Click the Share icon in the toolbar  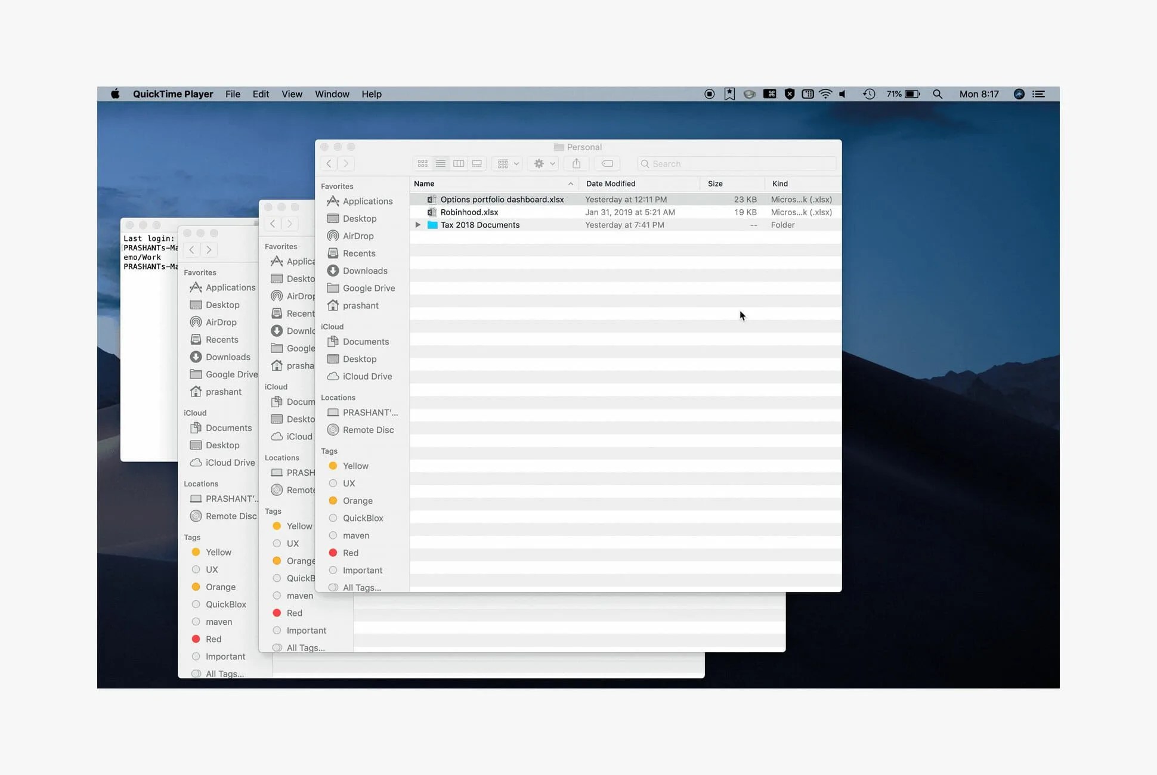click(x=576, y=163)
